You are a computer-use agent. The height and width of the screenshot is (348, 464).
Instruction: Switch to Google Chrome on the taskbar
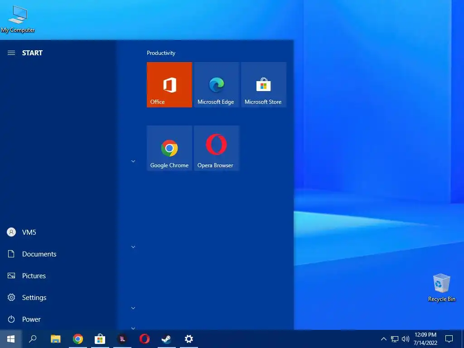point(78,339)
